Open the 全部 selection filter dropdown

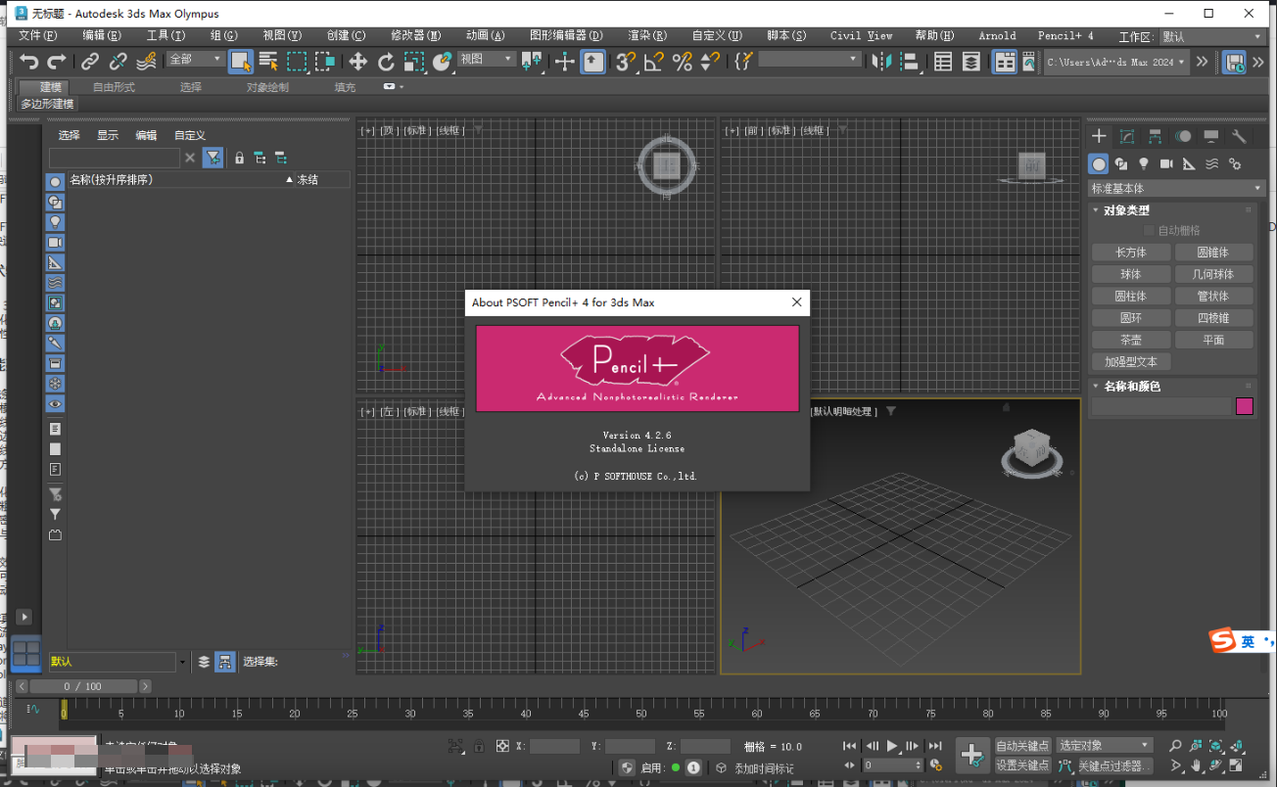[196, 59]
